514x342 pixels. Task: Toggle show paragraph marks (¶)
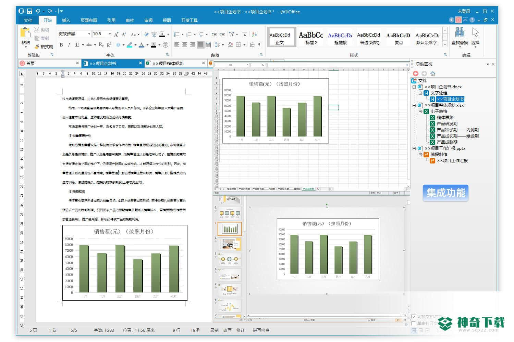click(260, 45)
